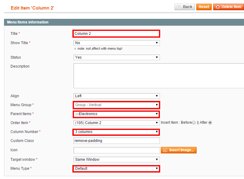Click the Custom Class input field
244x179 pixels.
click(x=116, y=141)
